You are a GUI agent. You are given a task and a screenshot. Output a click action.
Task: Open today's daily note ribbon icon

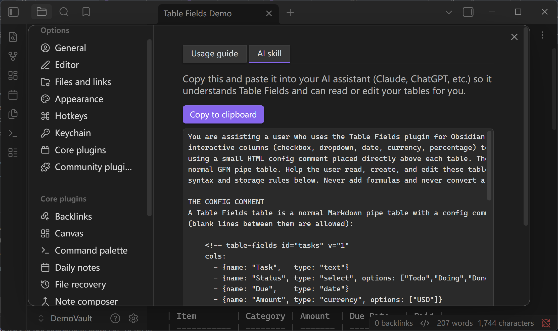point(13,95)
